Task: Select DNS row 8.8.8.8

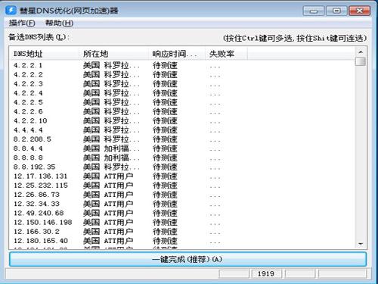Action: tap(182, 158)
